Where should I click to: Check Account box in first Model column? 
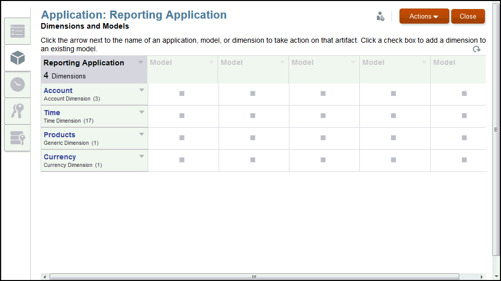pyautogui.click(x=182, y=93)
